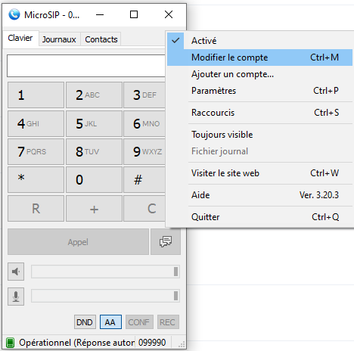Choose Quitter to exit MicroSIP

click(259, 217)
